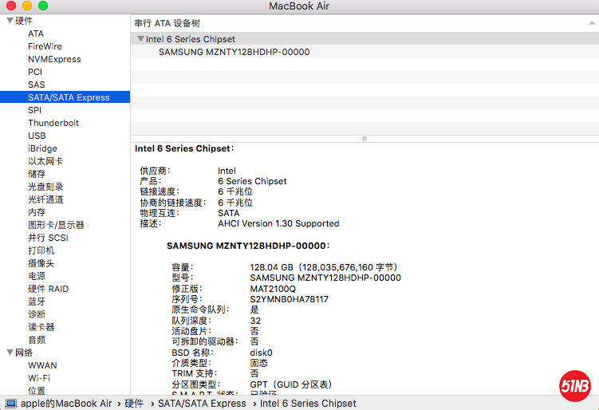This screenshot has width=599, height=410.
Task: Open the Wi-Fi network item
Action: (x=39, y=378)
